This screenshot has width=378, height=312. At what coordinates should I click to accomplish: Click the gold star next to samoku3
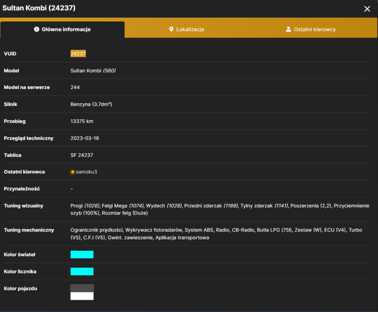click(x=72, y=172)
